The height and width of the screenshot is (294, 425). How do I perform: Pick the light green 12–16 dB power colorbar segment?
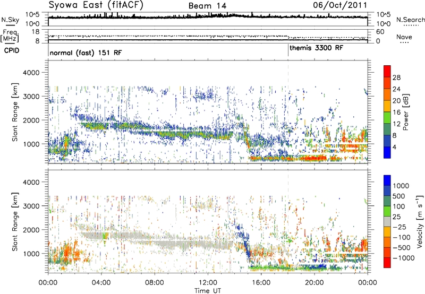click(387, 118)
